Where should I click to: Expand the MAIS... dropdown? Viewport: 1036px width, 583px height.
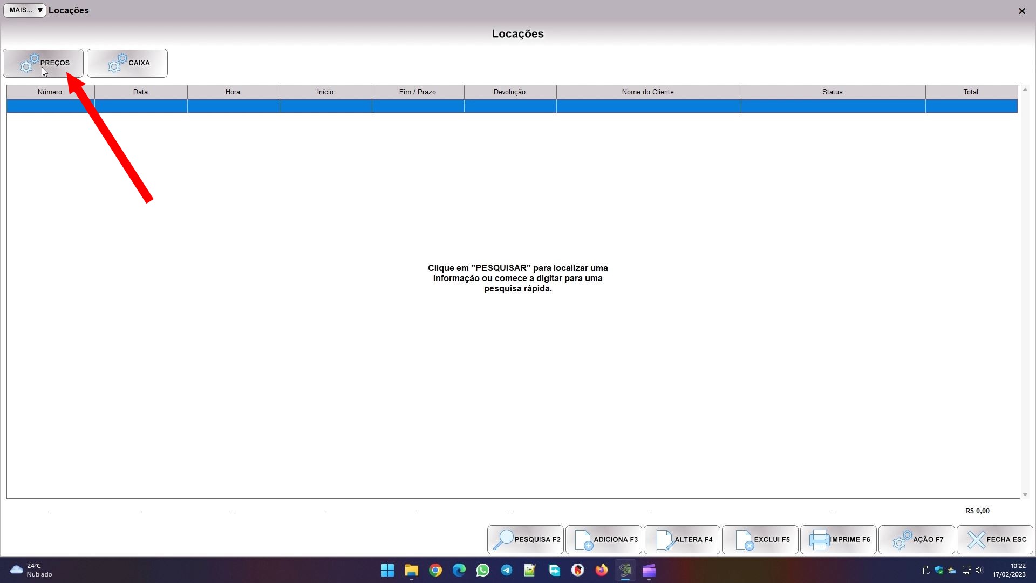click(x=25, y=10)
